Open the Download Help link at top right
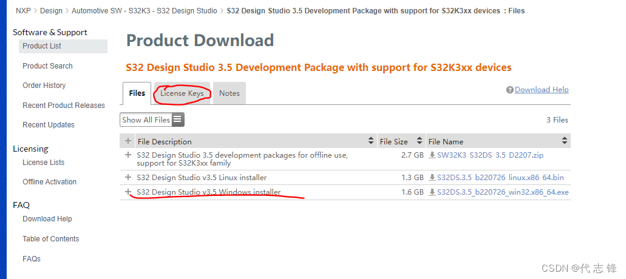 tap(542, 90)
